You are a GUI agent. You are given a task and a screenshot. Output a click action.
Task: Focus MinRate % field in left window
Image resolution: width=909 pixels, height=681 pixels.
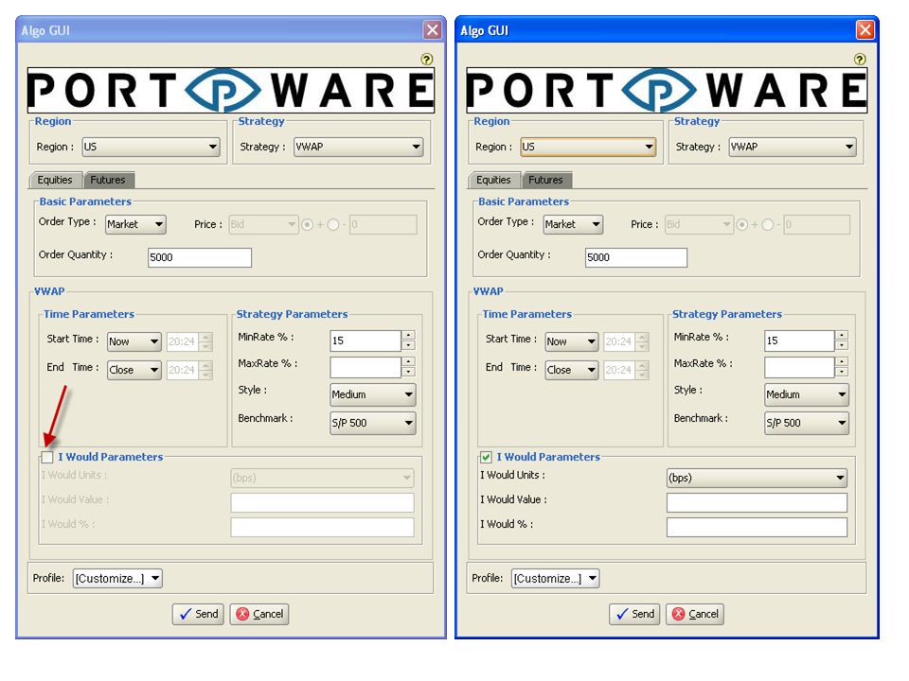tap(365, 340)
